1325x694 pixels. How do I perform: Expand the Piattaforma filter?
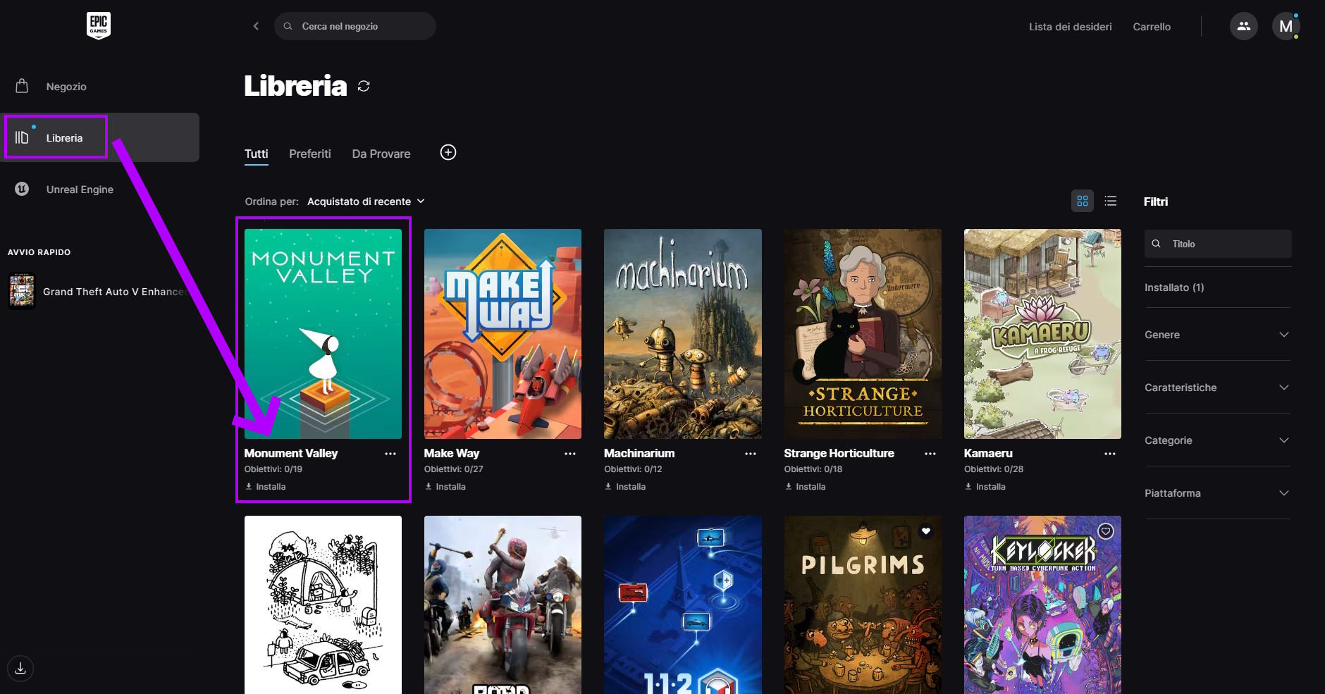tap(1217, 493)
